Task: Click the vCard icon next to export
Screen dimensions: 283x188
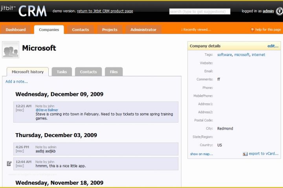Action: point(245,154)
